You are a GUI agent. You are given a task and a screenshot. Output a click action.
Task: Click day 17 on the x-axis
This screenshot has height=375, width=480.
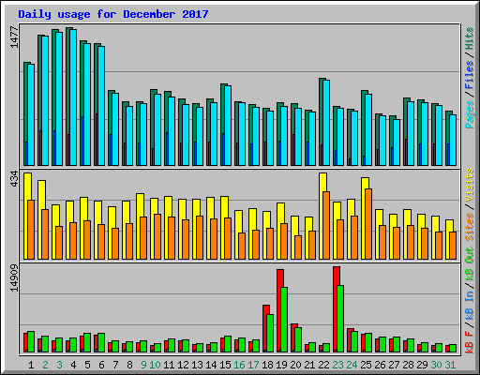(x=253, y=365)
